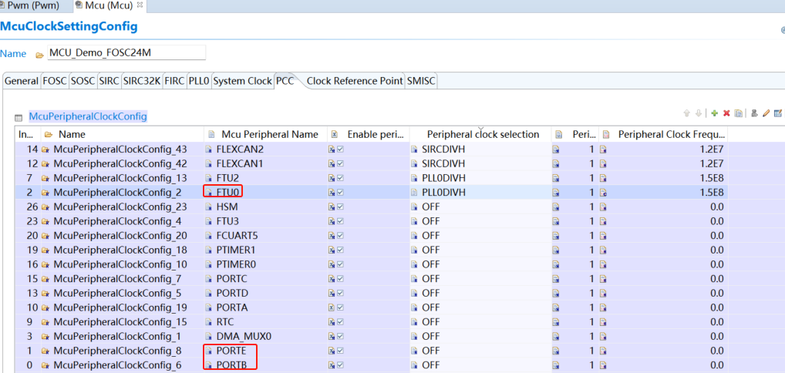The height and width of the screenshot is (373, 785).
Task: Open clock selection dropdown for HSM row
Action: point(478,207)
